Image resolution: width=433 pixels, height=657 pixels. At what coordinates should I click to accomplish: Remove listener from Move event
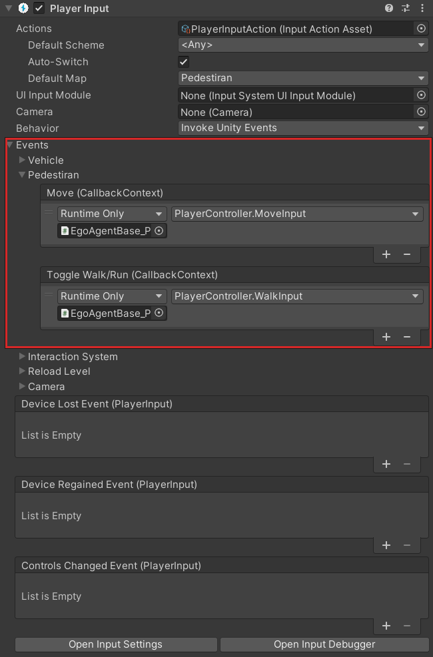[407, 254]
